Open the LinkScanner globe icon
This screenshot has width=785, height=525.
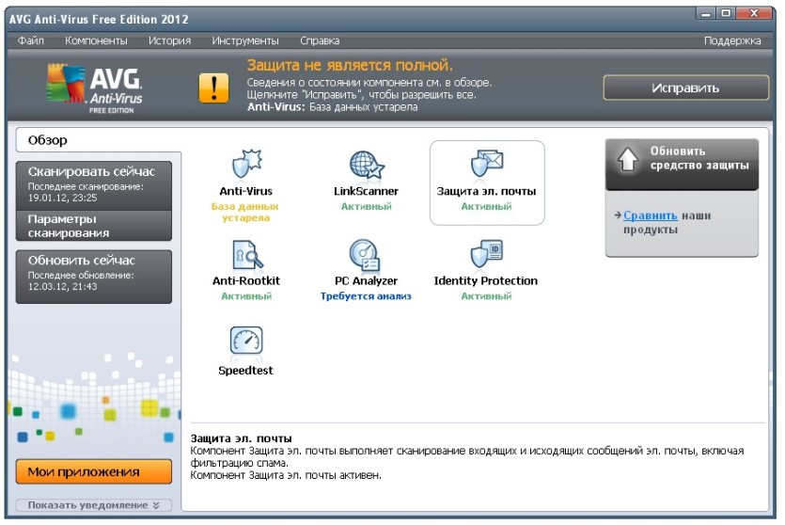(x=367, y=165)
